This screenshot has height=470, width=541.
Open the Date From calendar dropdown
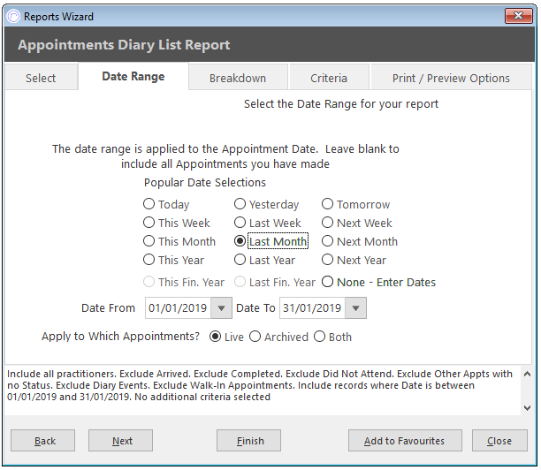tap(221, 308)
